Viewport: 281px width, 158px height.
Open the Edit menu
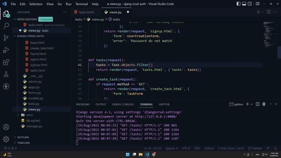22,4
